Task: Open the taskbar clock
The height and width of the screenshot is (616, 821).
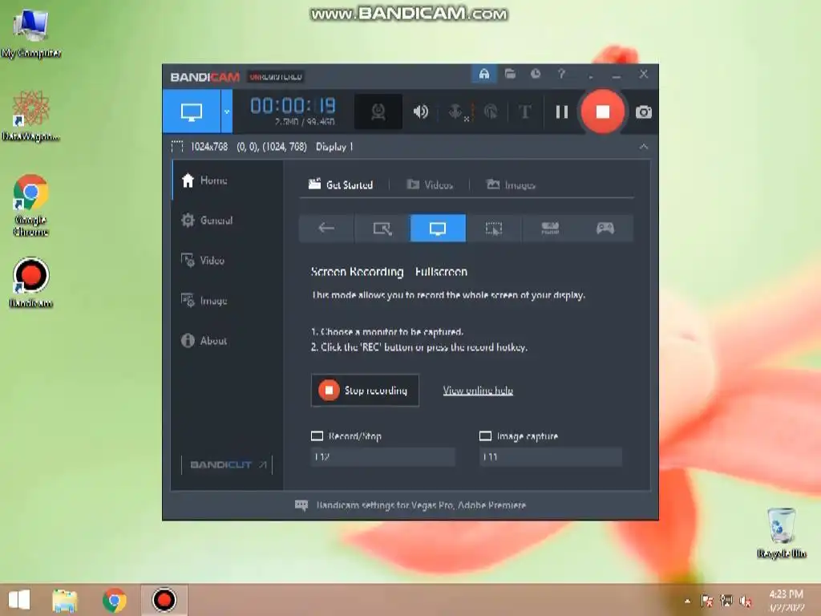Action: pyautogui.click(x=787, y=600)
